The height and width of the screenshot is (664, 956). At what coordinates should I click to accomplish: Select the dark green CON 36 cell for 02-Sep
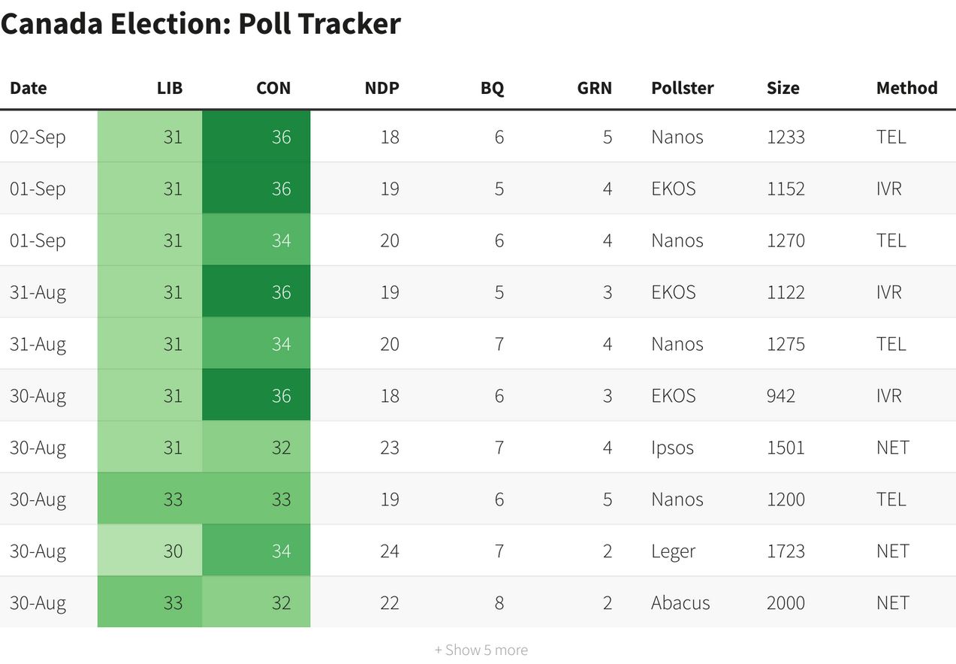256,137
